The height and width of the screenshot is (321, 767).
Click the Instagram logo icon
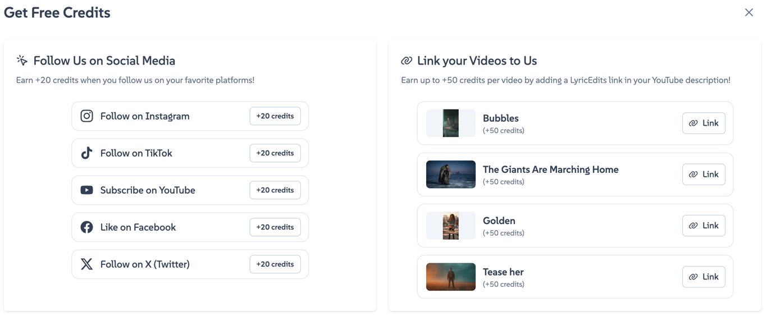tap(86, 116)
